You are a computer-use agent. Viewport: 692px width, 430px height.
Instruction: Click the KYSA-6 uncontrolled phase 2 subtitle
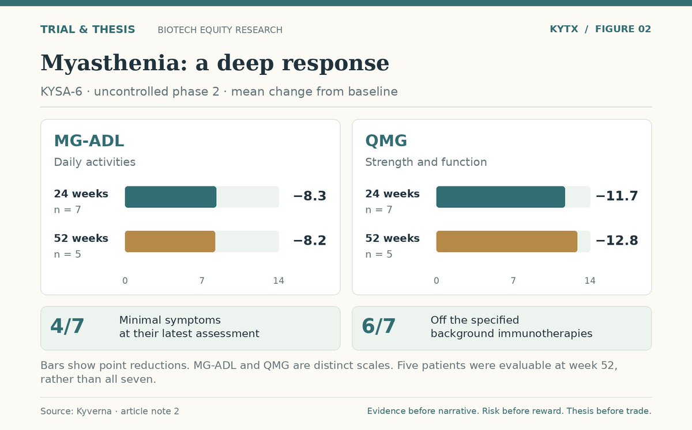[x=219, y=92]
